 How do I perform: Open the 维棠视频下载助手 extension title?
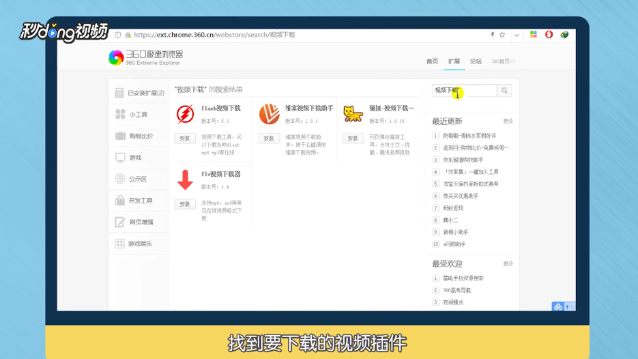pyautogui.click(x=309, y=109)
